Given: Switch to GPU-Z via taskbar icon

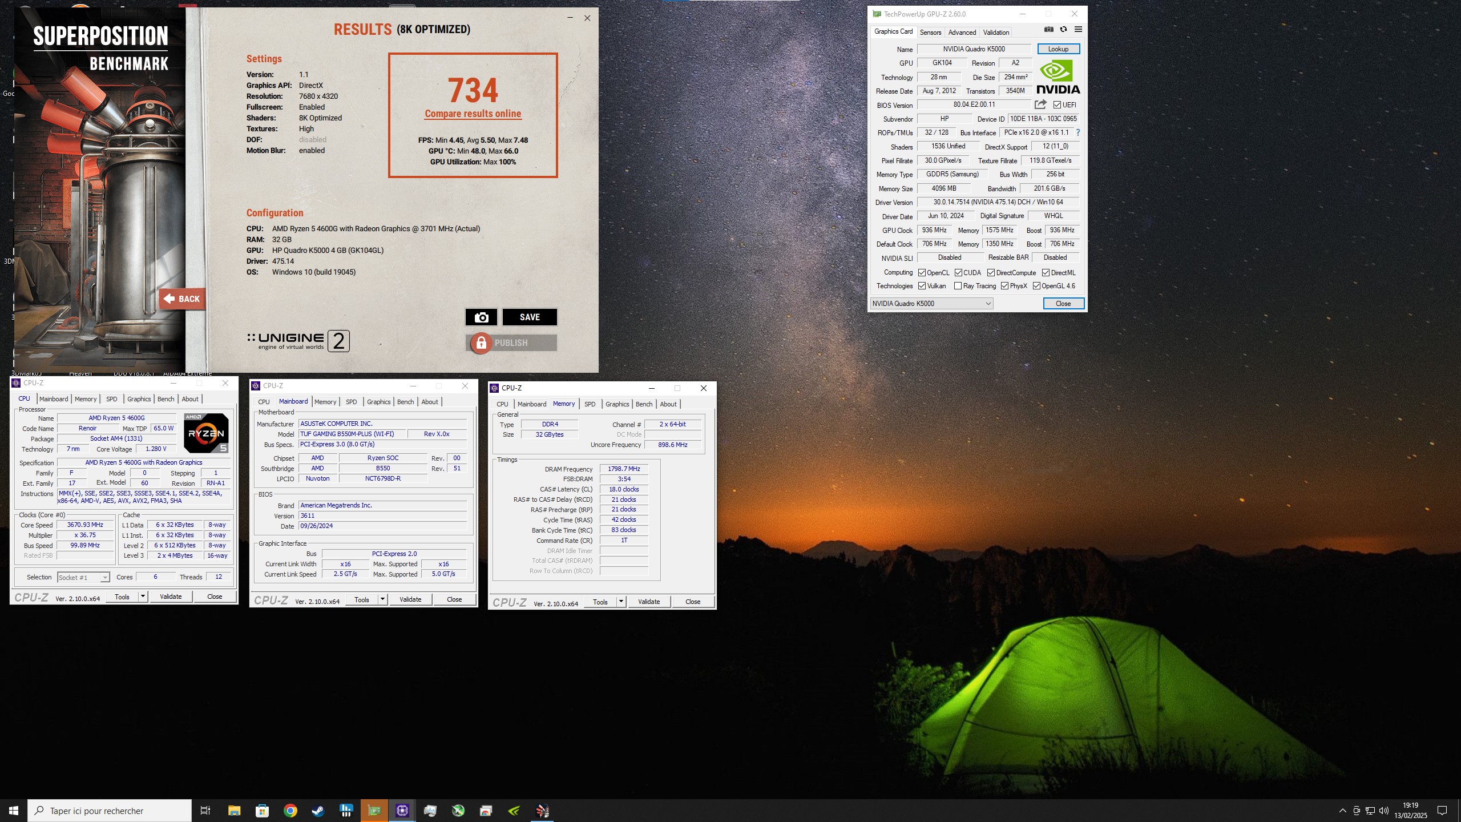Looking at the screenshot, I should point(374,811).
